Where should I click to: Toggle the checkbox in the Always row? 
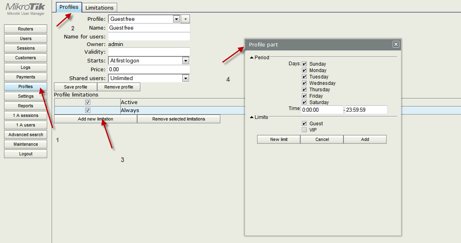point(88,110)
